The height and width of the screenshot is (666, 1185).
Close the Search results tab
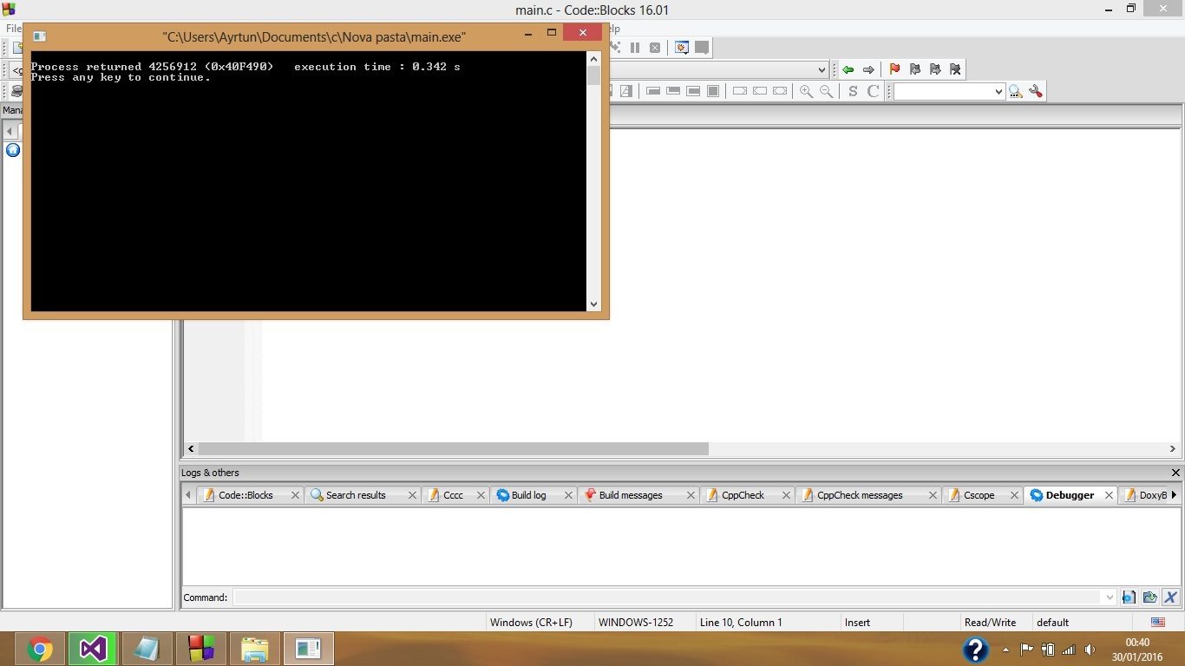(412, 495)
